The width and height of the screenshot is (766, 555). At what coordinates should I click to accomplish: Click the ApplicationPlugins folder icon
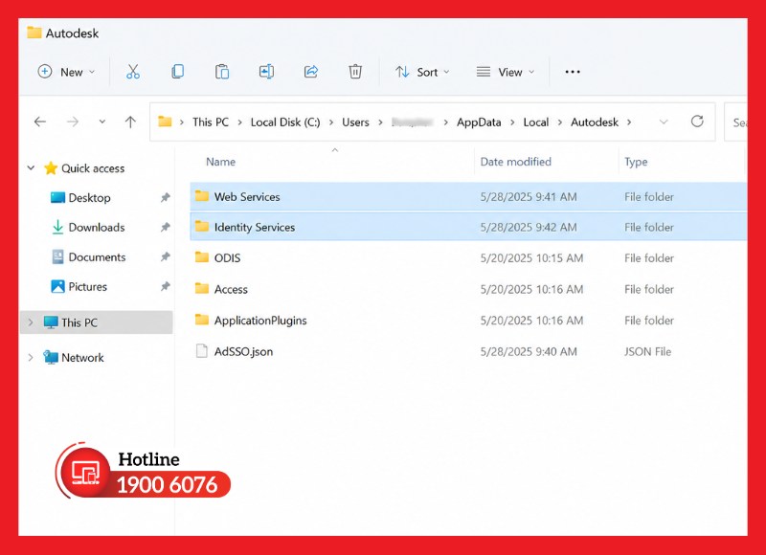pos(202,320)
